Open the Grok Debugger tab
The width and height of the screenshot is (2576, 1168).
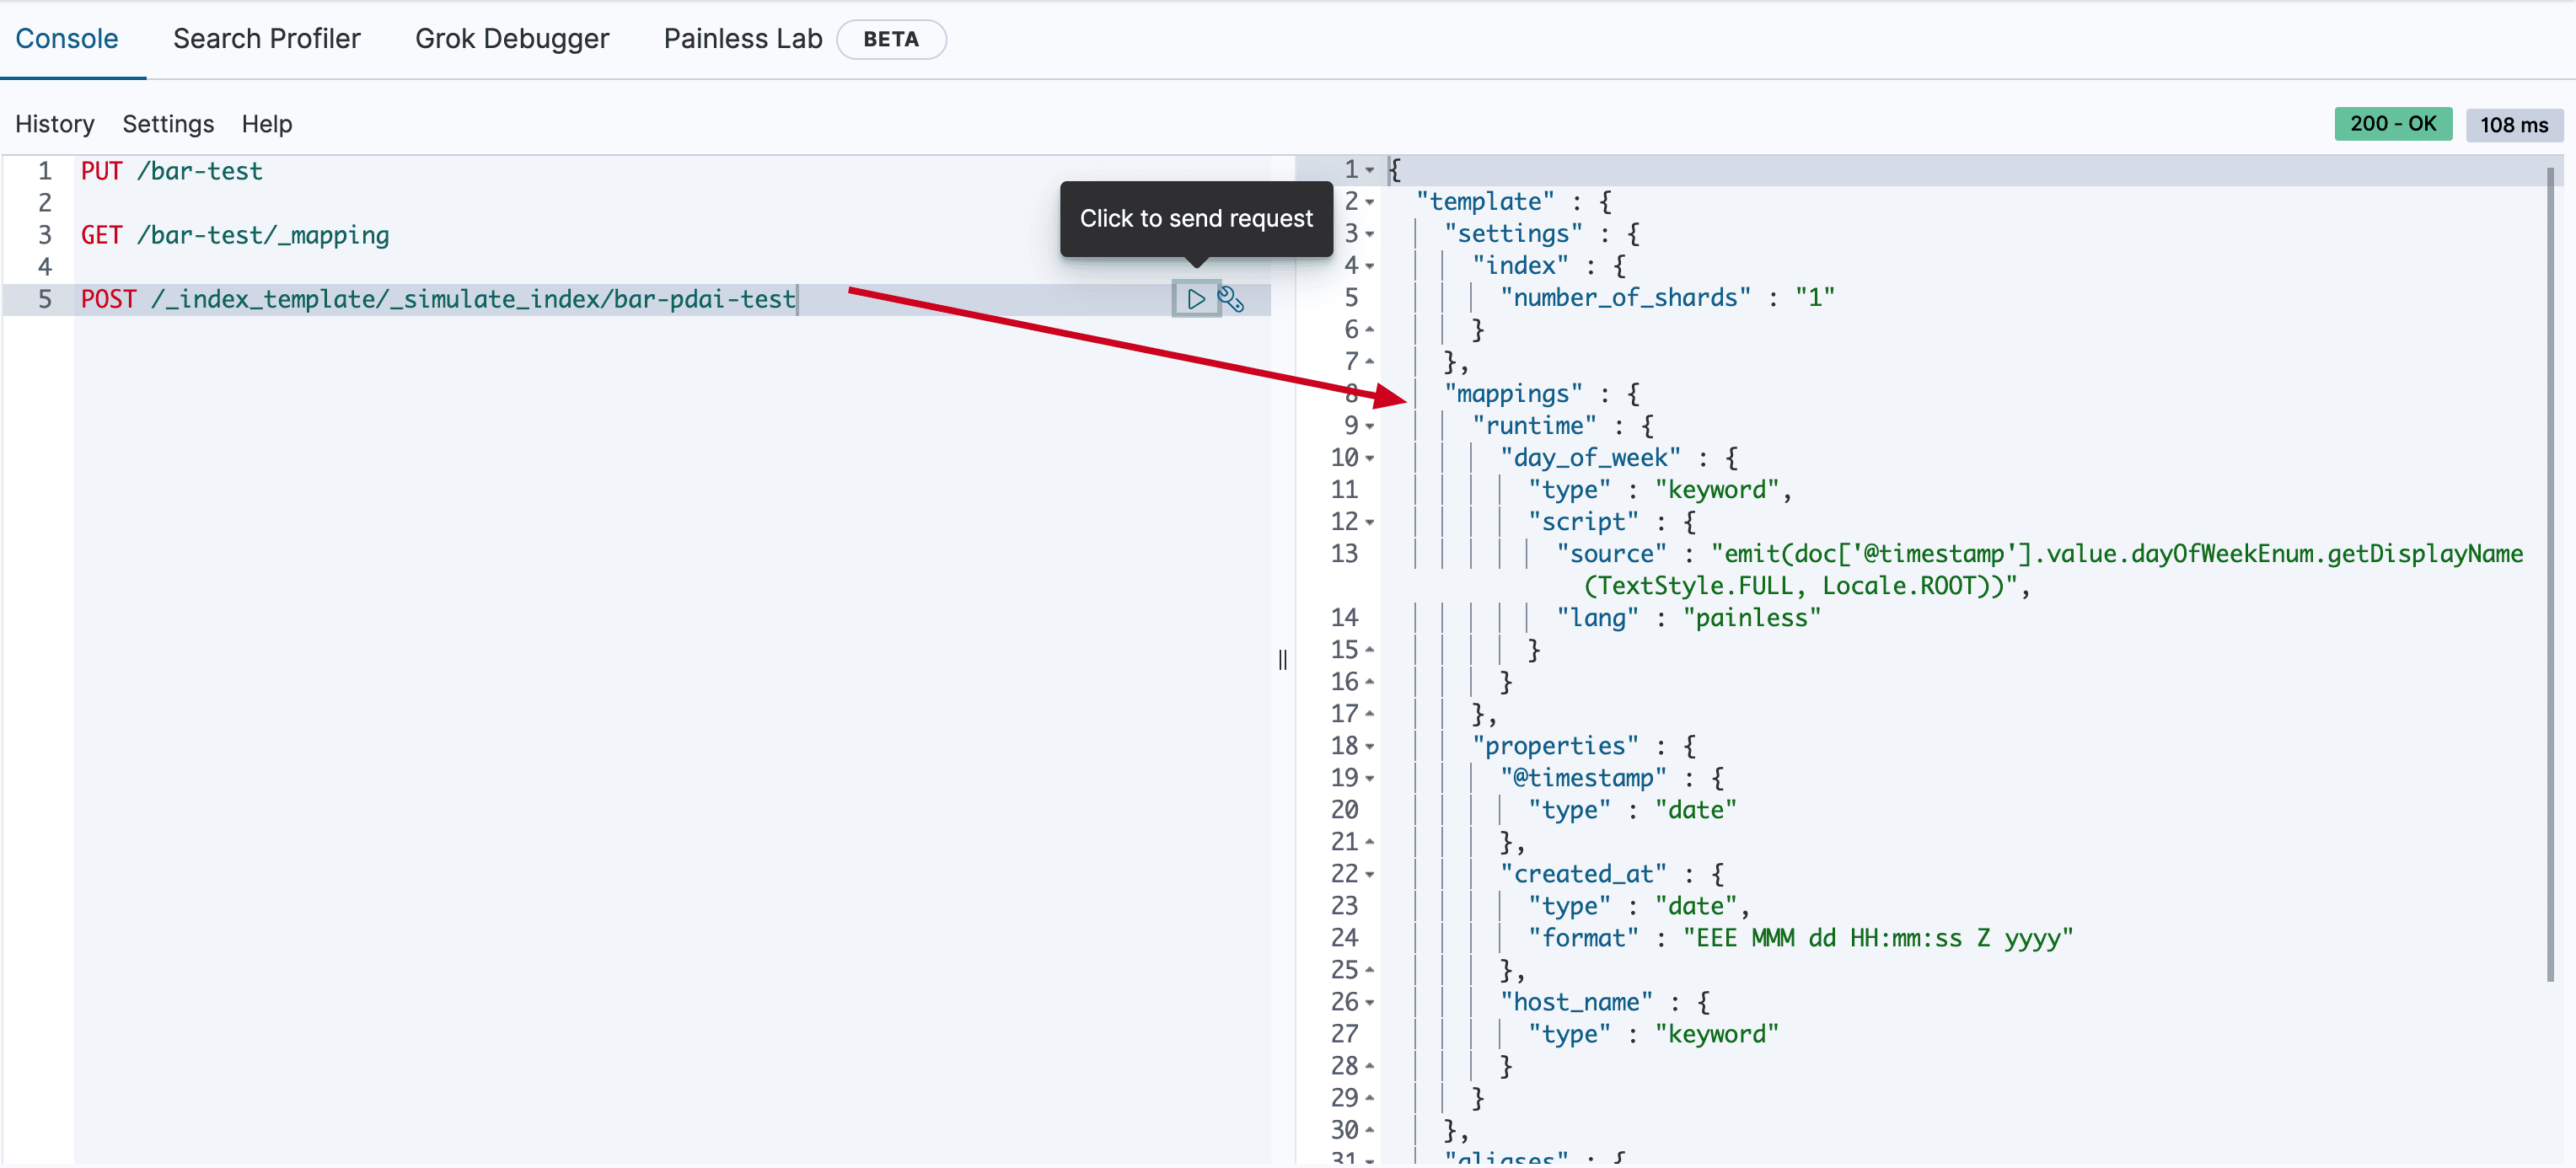(511, 39)
